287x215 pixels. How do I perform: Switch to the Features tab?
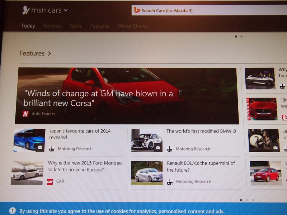(x=100, y=26)
